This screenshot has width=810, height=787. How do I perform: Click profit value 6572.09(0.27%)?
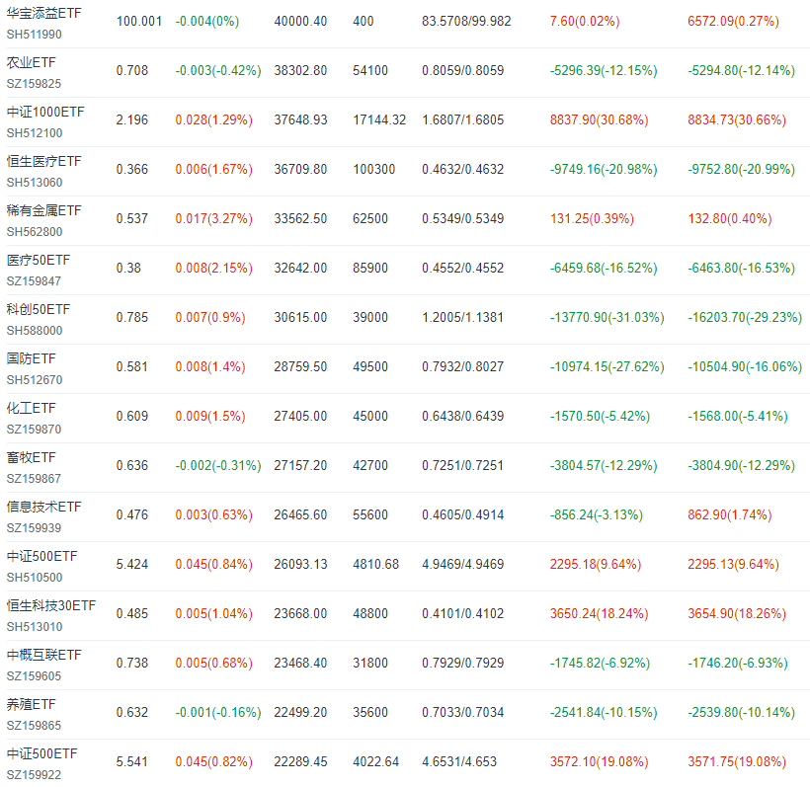click(x=733, y=21)
